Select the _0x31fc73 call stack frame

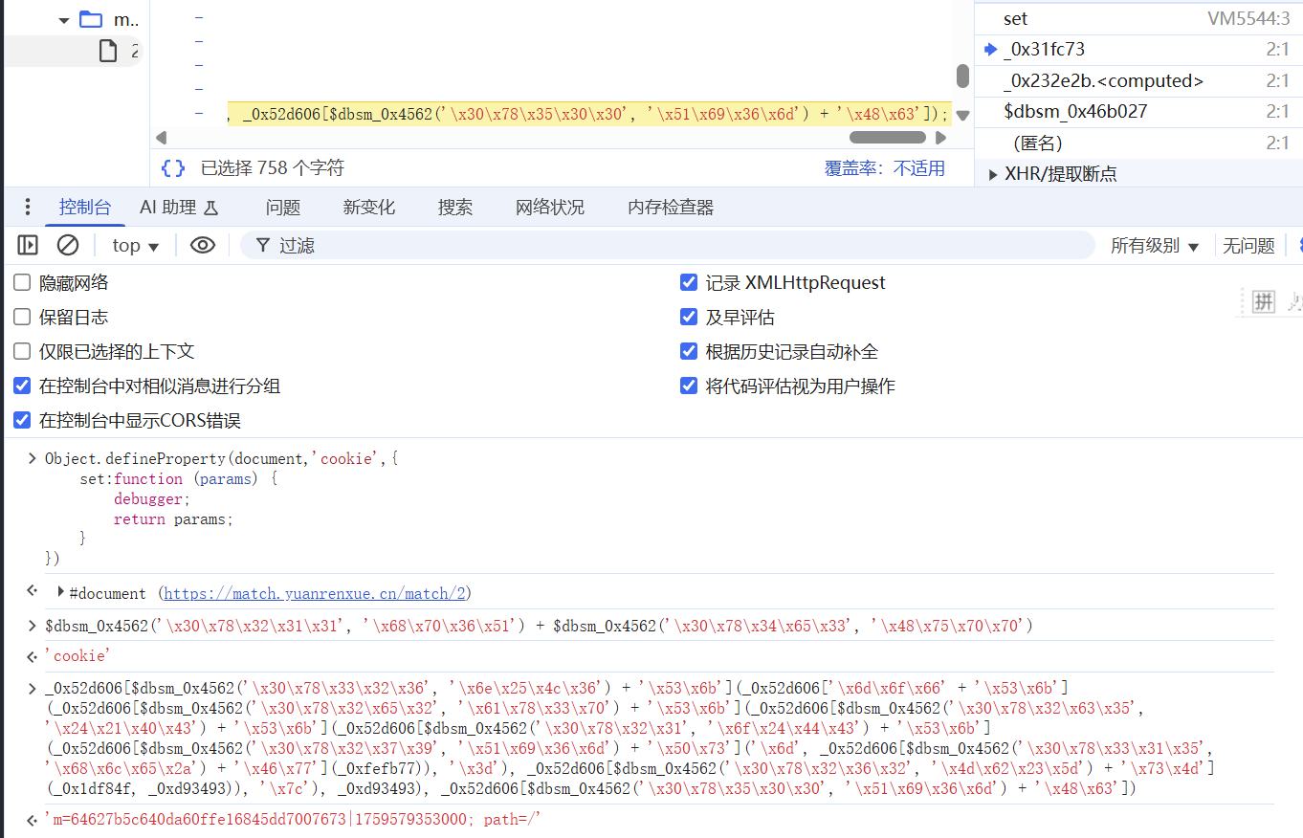click(x=1138, y=50)
